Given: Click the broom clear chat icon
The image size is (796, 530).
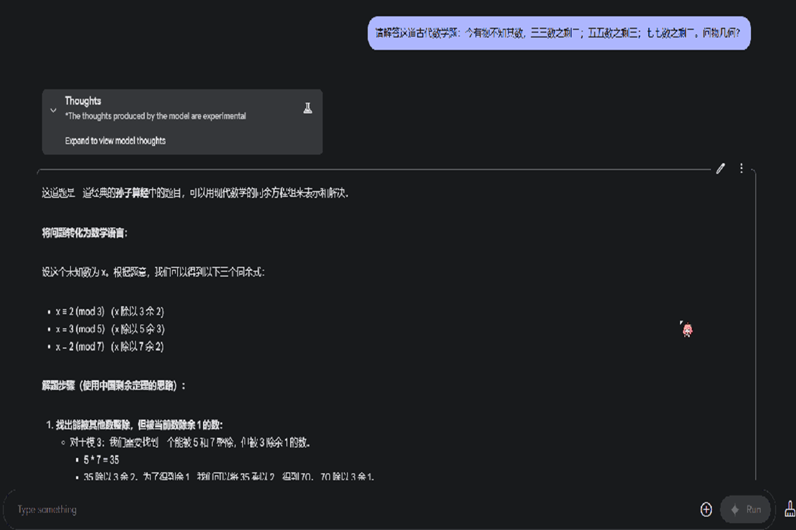Looking at the screenshot, I should [789, 509].
